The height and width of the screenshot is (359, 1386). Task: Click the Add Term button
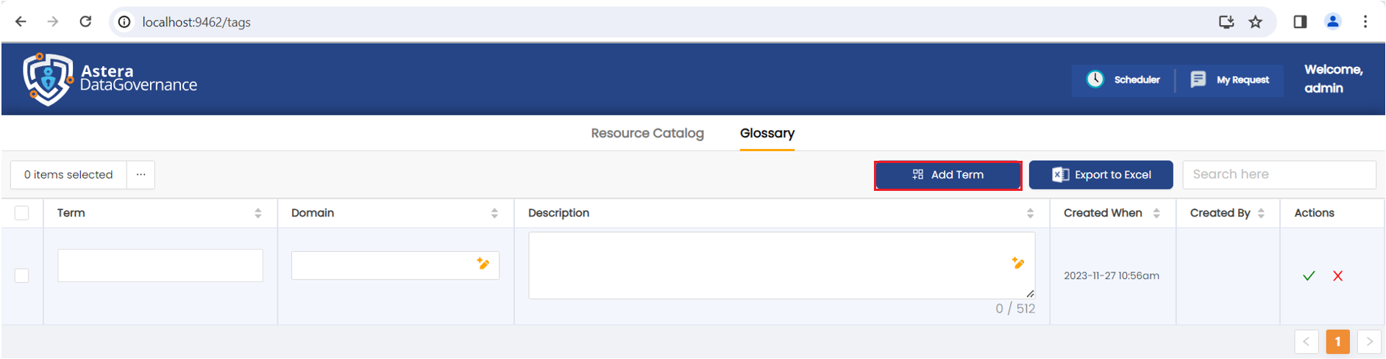click(948, 175)
